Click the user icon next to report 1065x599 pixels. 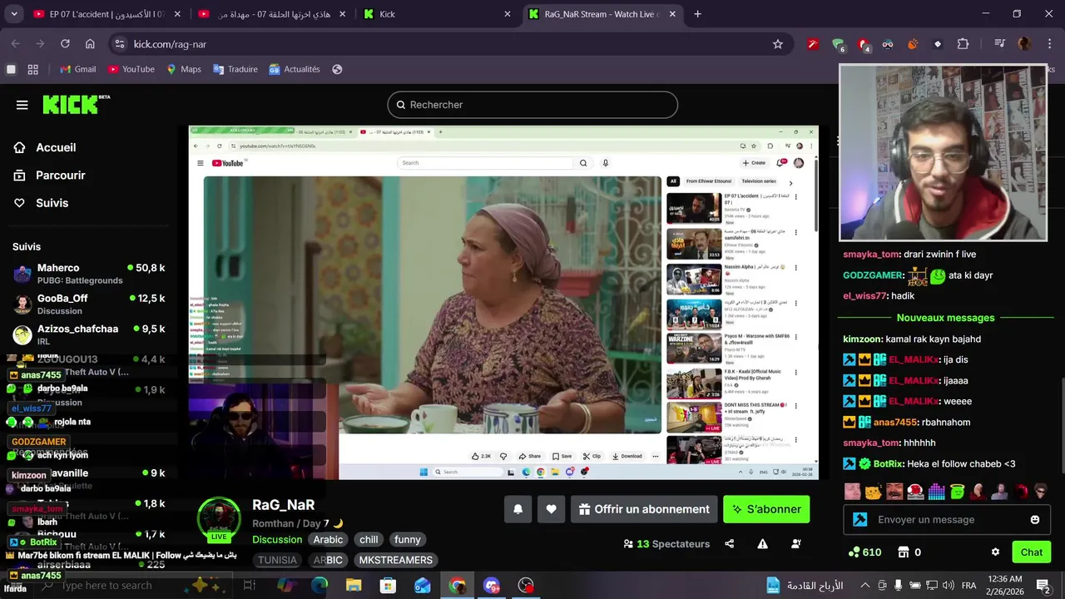pos(796,544)
